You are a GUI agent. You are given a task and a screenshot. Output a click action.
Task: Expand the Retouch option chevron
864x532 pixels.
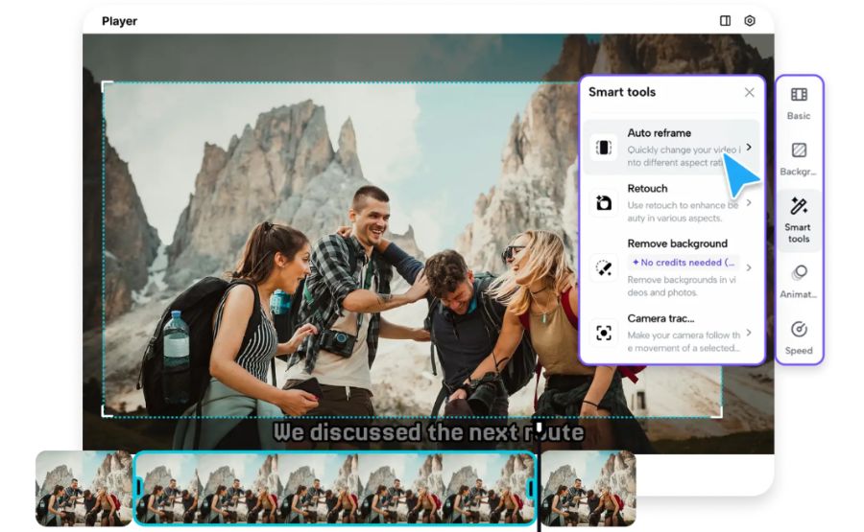pyautogui.click(x=749, y=202)
